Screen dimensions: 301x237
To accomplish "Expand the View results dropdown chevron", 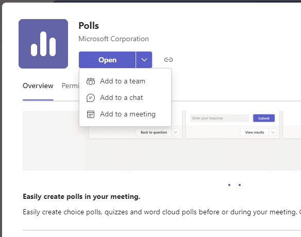I will tap(273, 132).
